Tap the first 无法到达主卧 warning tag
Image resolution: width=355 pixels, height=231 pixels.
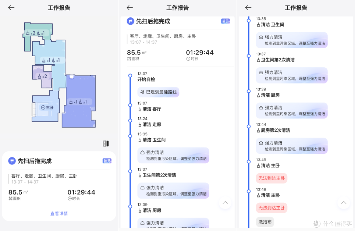point(272,178)
